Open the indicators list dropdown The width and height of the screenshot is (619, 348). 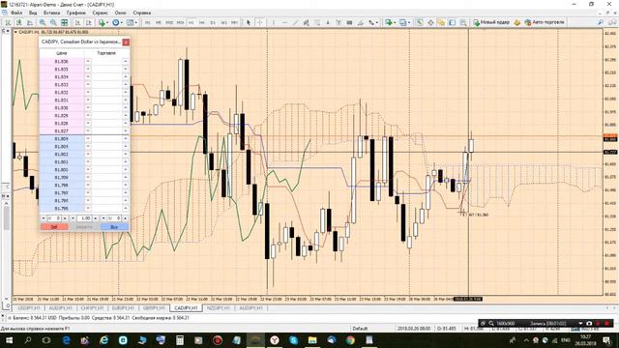(103, 22)
